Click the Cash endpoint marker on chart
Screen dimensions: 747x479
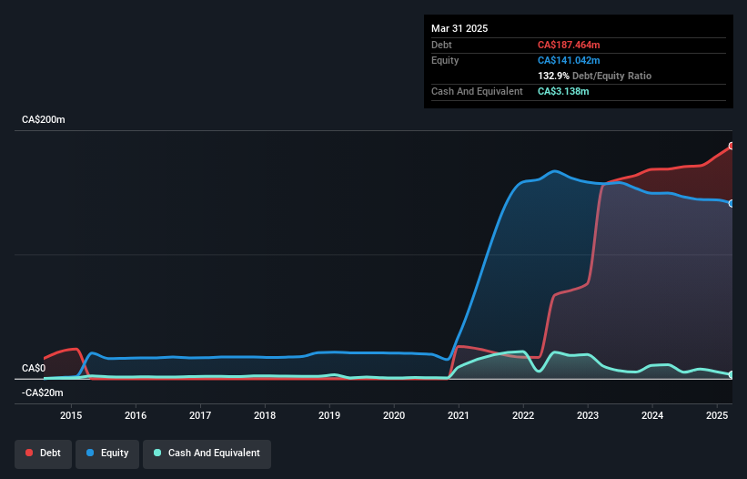(x=732, y=374)
